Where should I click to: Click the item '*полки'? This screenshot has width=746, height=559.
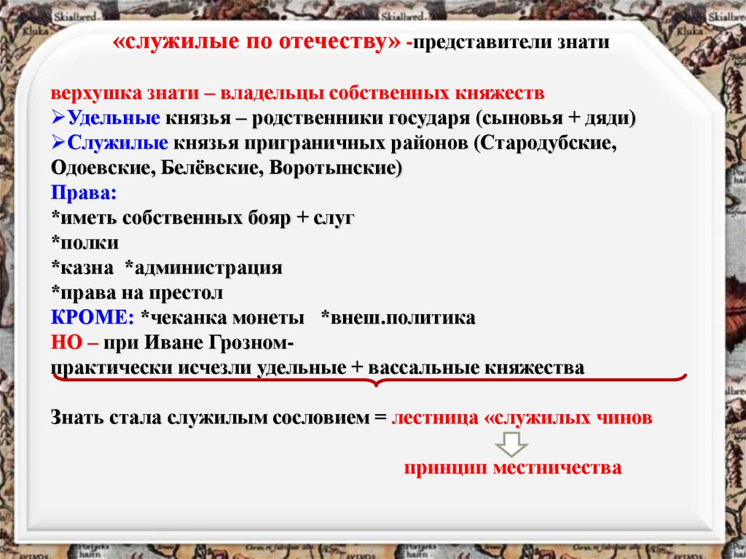click(85, 243)
